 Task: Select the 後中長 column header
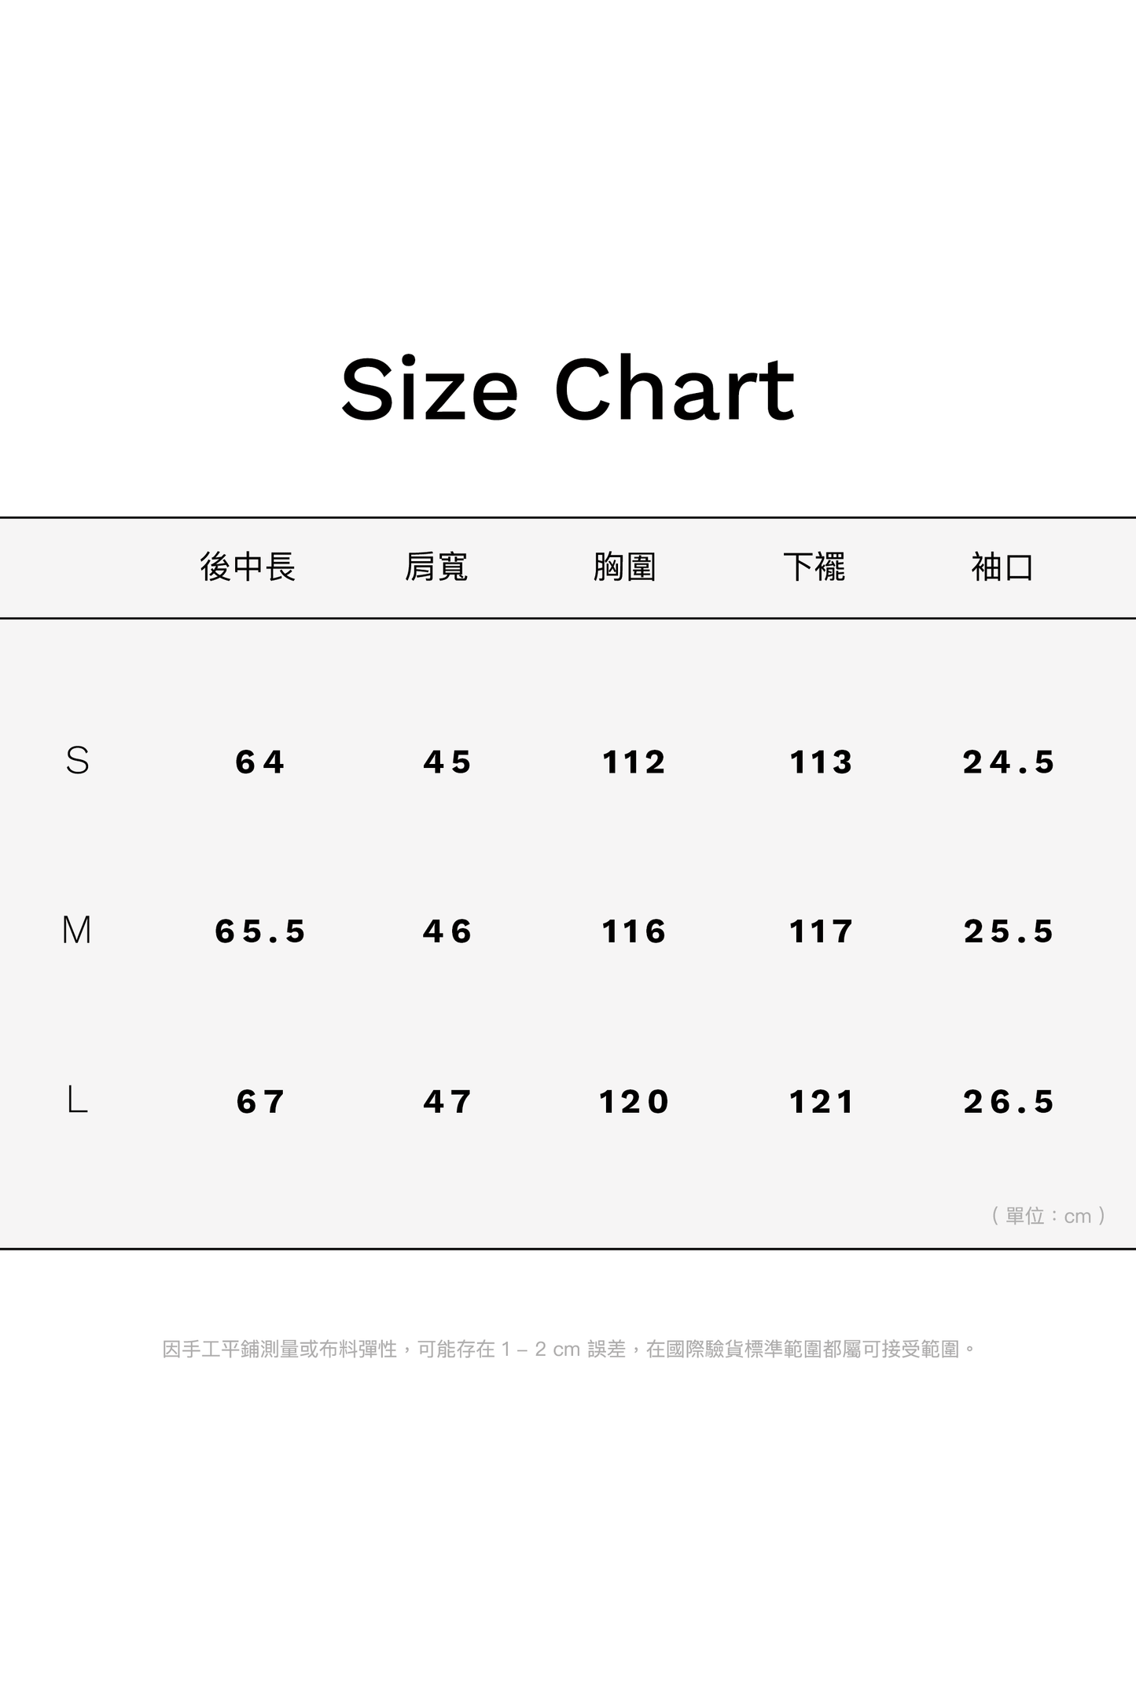248,567
